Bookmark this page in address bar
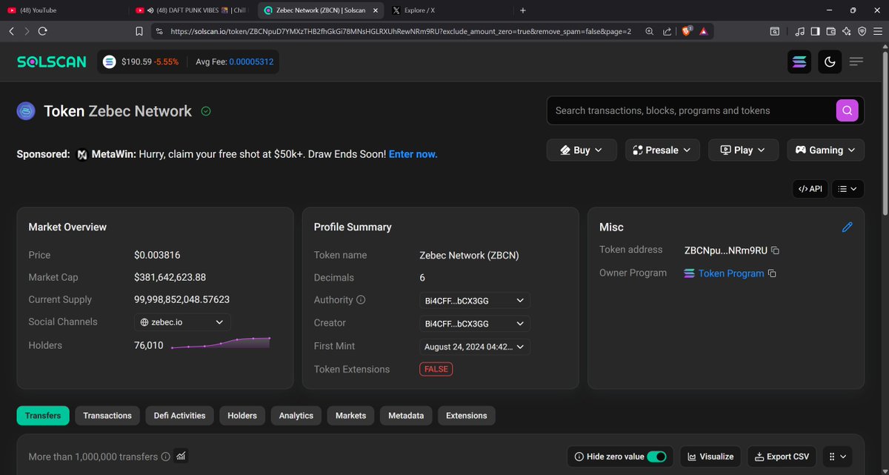The height and width of the screenshot is (475, 889). coord(139,31)
